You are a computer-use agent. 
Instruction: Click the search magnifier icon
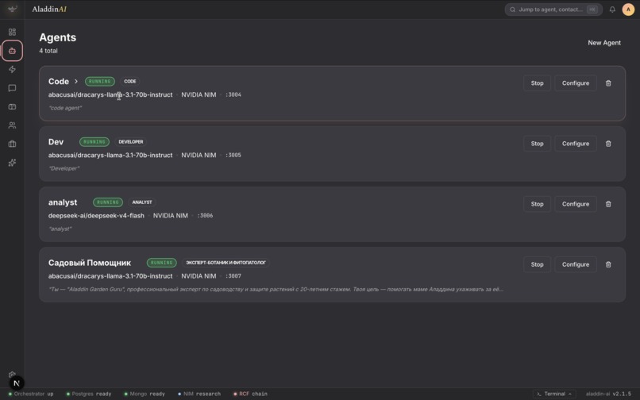tap(513, 10)
